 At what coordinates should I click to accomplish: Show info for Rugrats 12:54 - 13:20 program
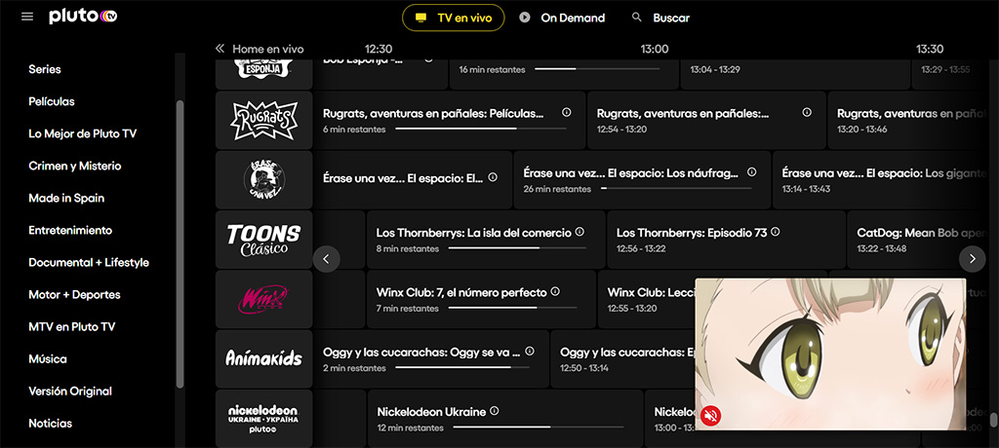tap(807, 112)
